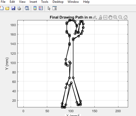Click the Y-axis tick label 140
This screenshot has height=116, width=136.
coord(13,44)
